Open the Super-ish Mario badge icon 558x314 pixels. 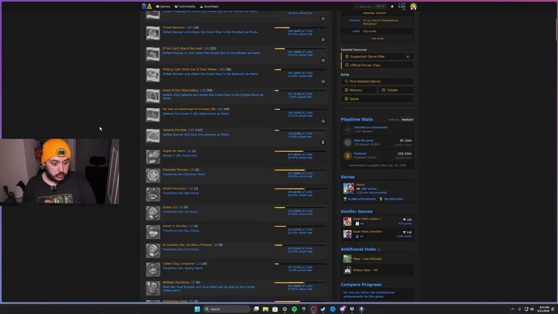153,157
